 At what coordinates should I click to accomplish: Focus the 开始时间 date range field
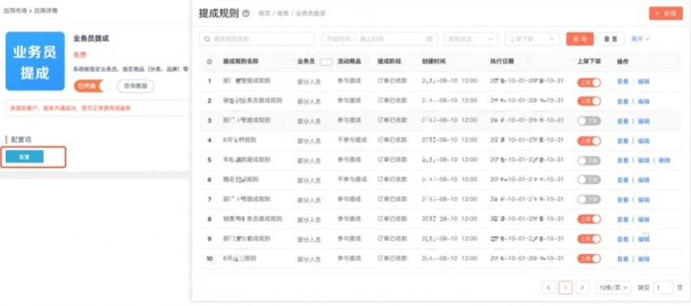[379, 39]
